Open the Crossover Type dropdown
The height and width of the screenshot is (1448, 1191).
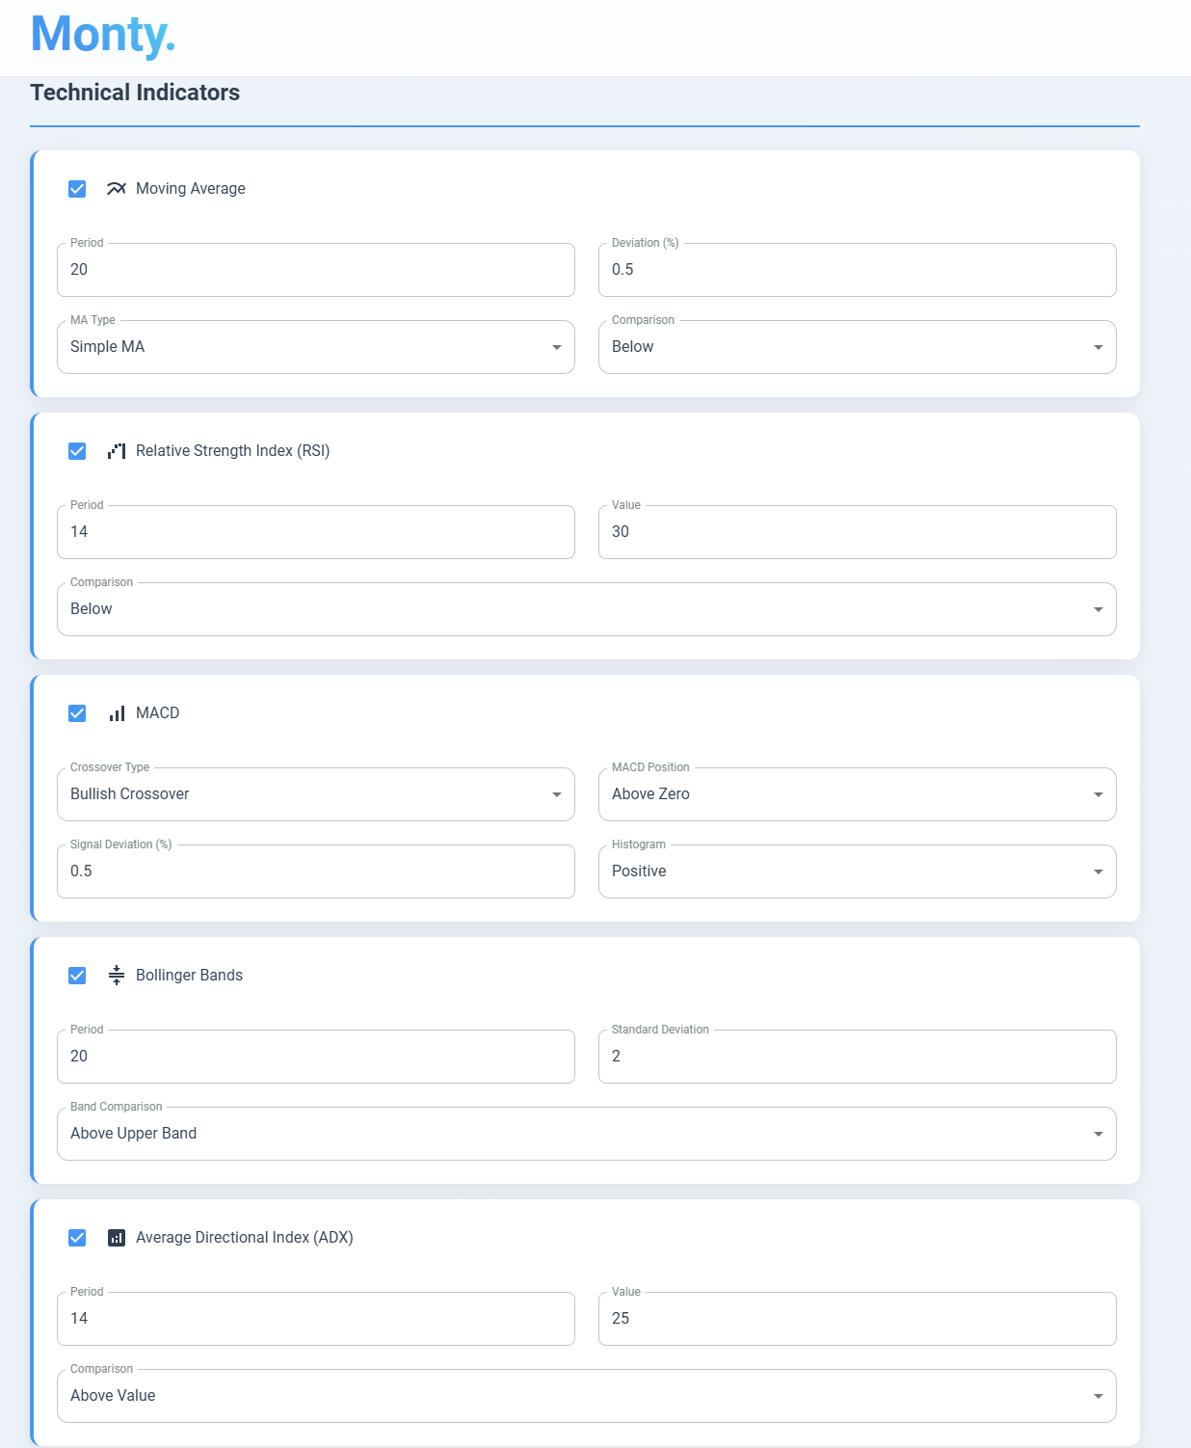(316, 794)
